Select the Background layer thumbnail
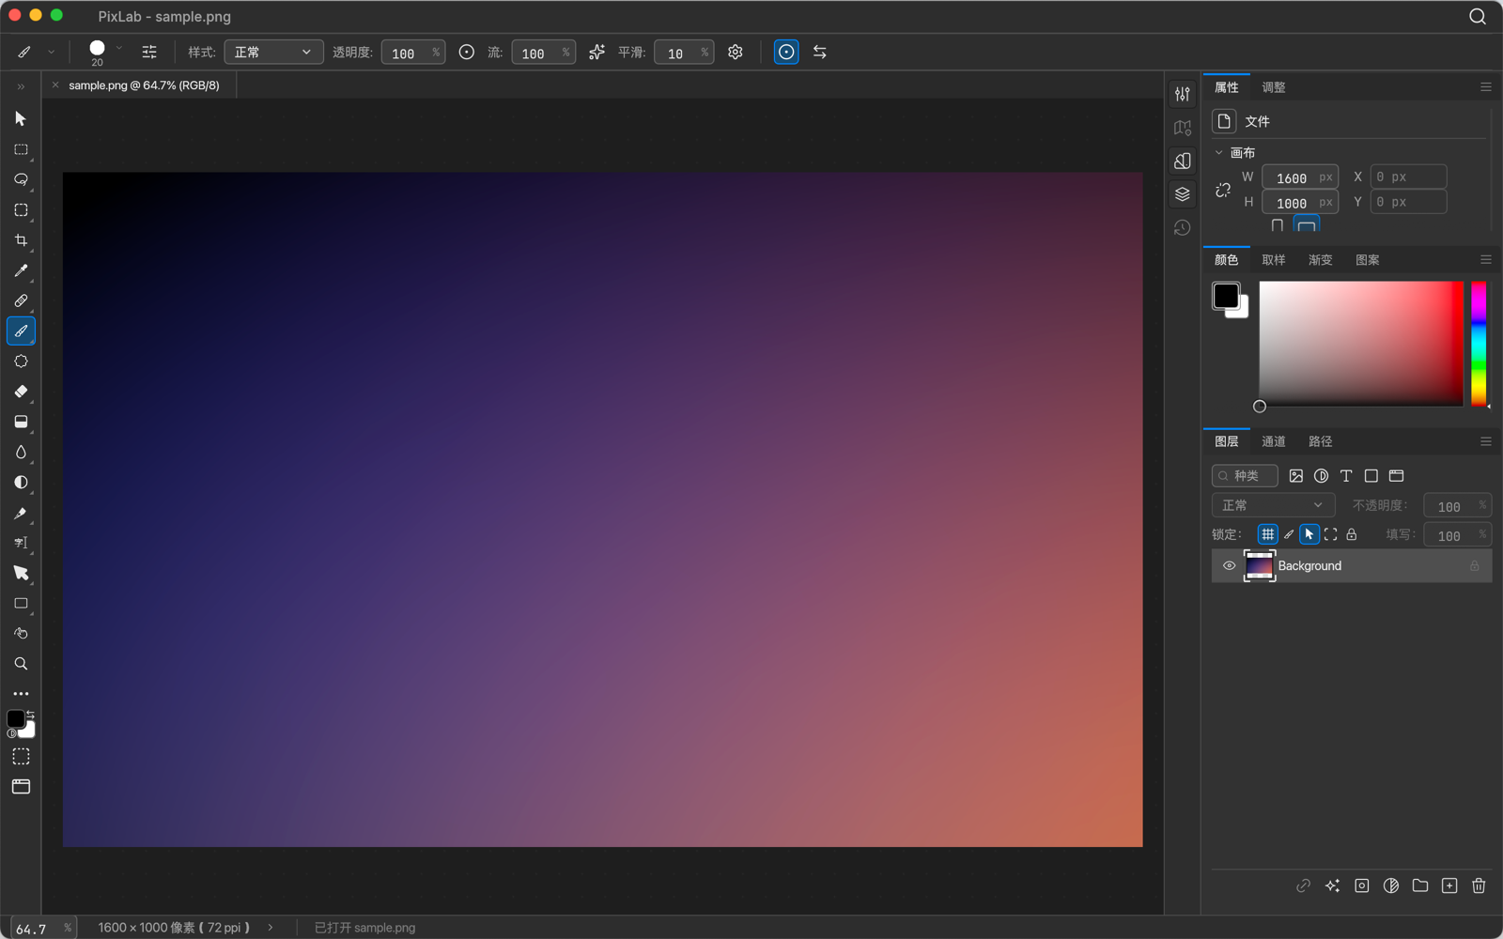This screenshot has width=1503, height=939. 1259,566
